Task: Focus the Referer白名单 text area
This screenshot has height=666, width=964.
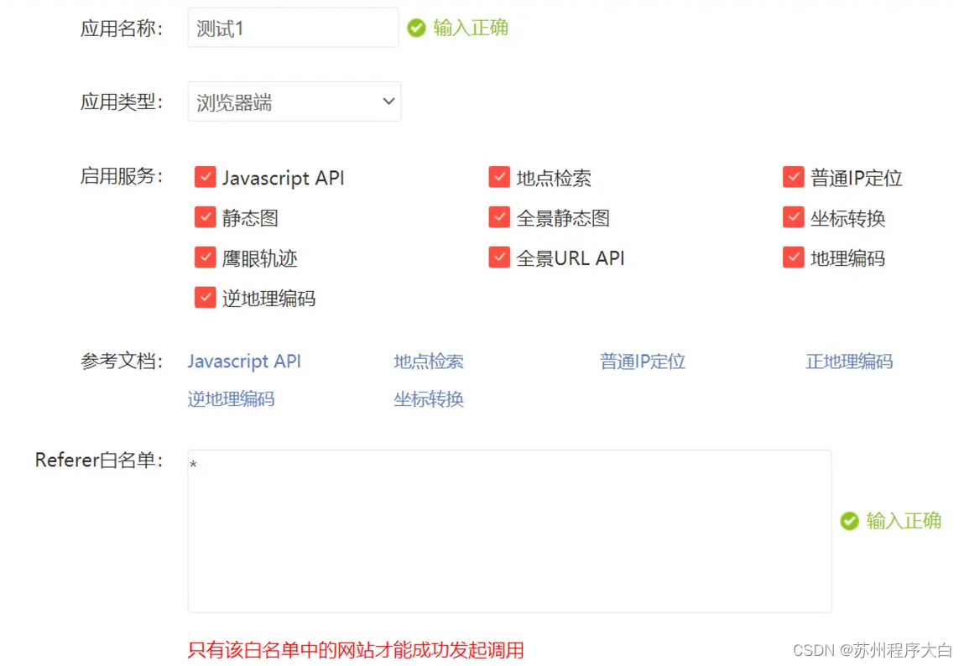Action: pyautogui.click(x=509, y=531)
